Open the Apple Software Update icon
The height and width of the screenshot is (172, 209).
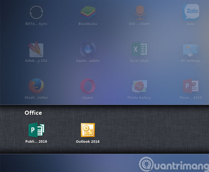(x=88, y=49)
